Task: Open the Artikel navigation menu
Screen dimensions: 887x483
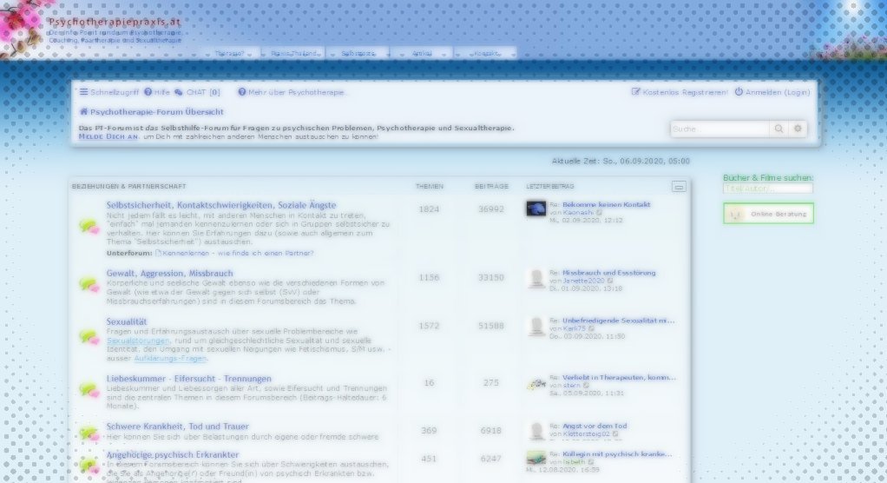Action: [x=423, y=54]
